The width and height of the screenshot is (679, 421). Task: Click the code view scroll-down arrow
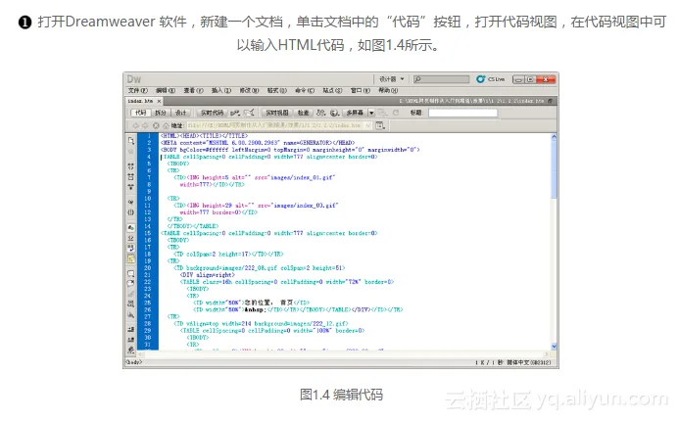(x=554, y=347)
